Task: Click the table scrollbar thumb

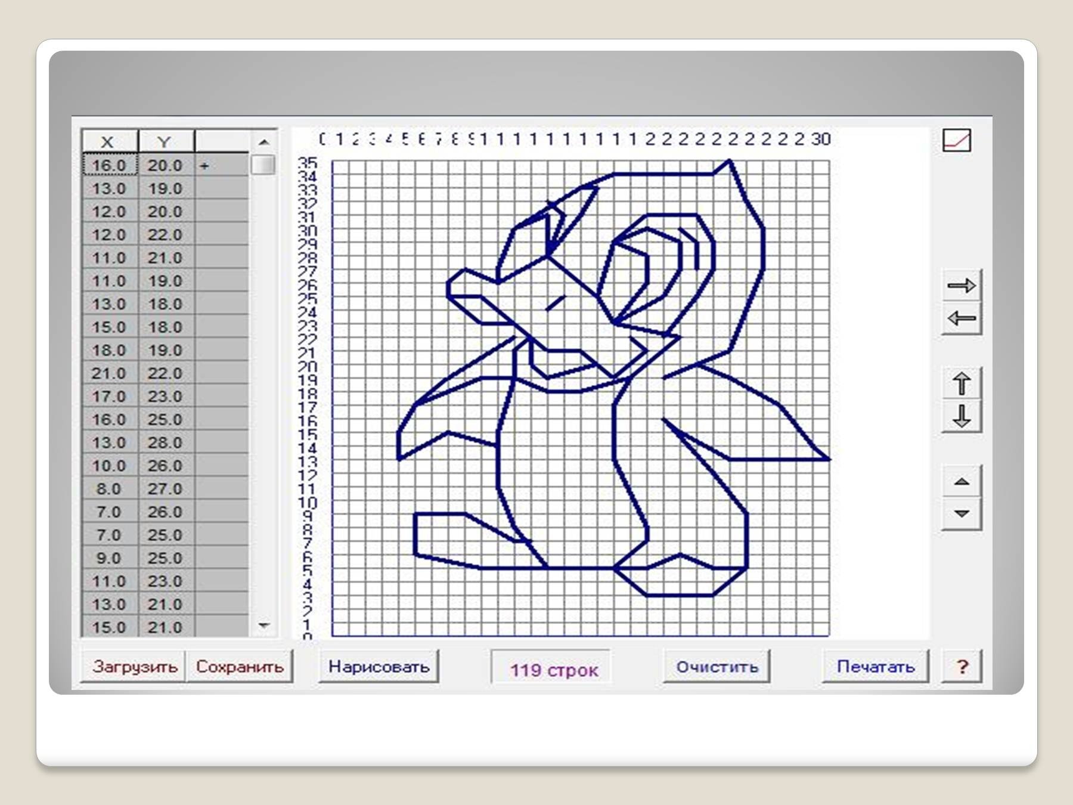Action: tap(263, 165)
